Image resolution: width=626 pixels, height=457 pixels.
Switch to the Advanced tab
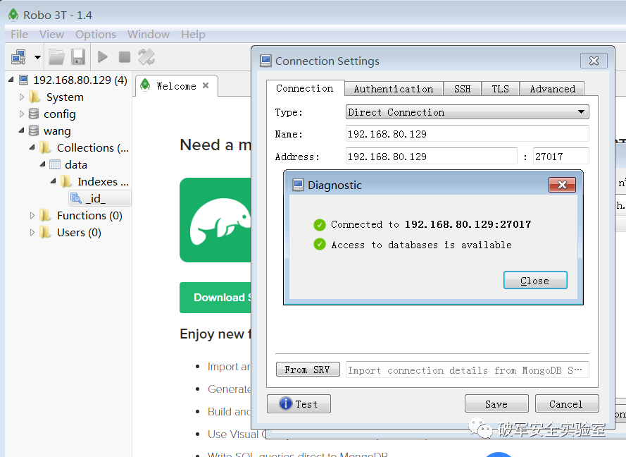click(x=552, y=89)
